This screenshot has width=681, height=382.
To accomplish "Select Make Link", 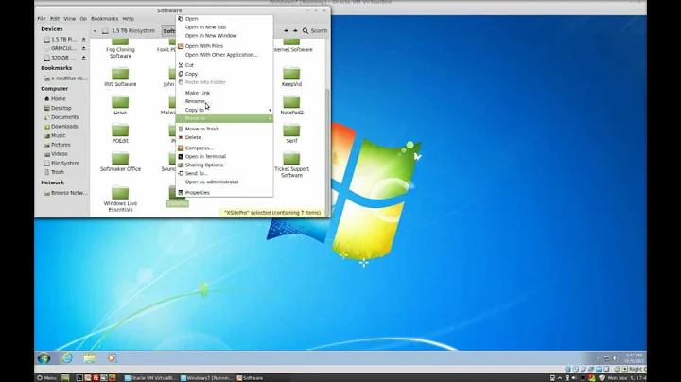I will coord(224,93).
